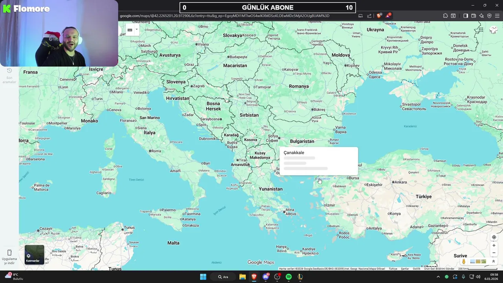Click the install app icon in address bar
Image resolution: width=503 pixels, height=283 pixels.
pos(360,16)
